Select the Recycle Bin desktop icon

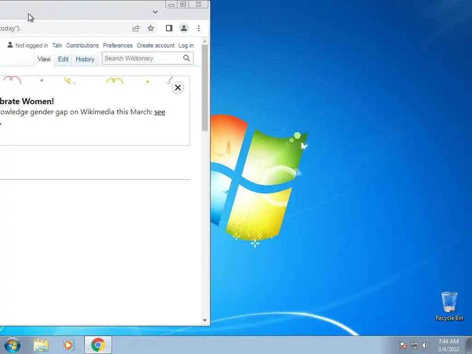coord(449,306)
